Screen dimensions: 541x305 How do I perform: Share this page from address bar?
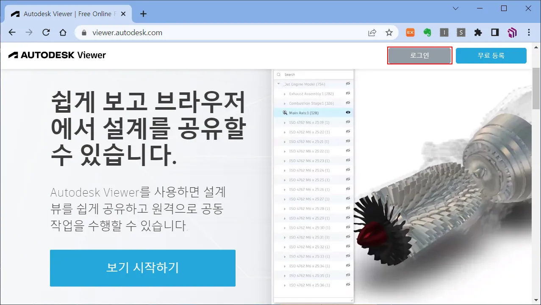(x=372, y=33)
